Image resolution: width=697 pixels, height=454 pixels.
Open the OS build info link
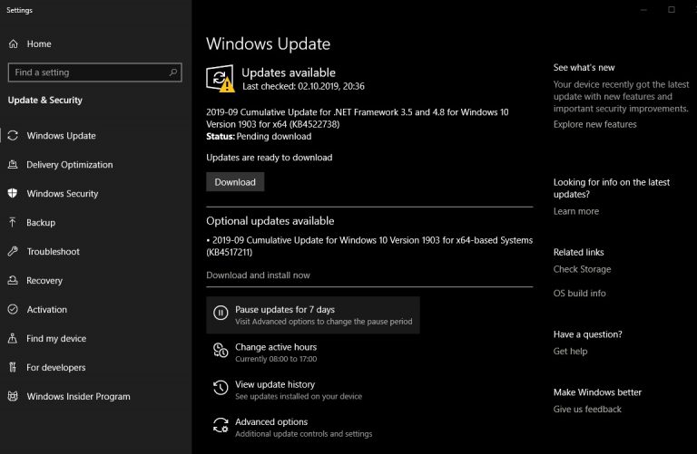click(x=579, y=294)
